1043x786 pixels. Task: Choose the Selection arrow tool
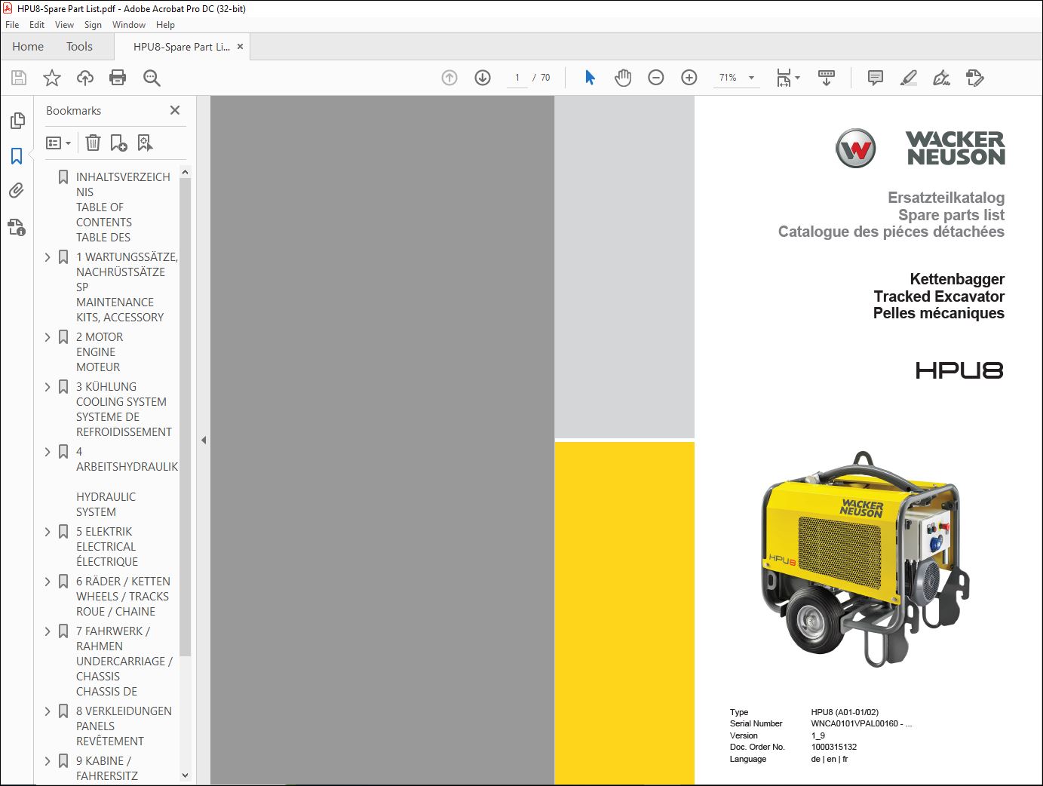(590, 78)
